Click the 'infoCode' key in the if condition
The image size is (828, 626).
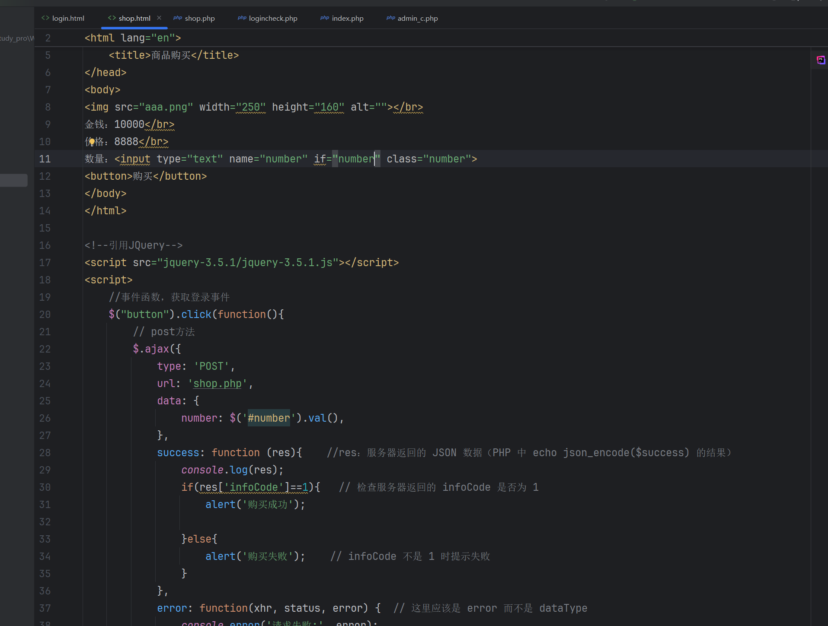254,487
